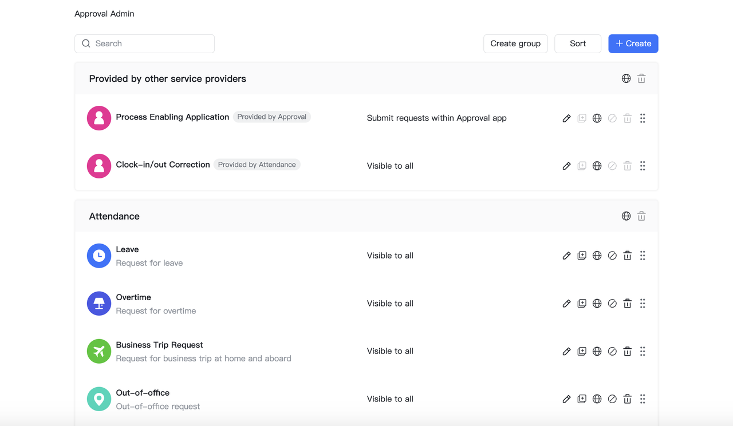Click globe icon for other service providers group
The height and width of the screenshot is (426, 733).
(x=626, y=79)
